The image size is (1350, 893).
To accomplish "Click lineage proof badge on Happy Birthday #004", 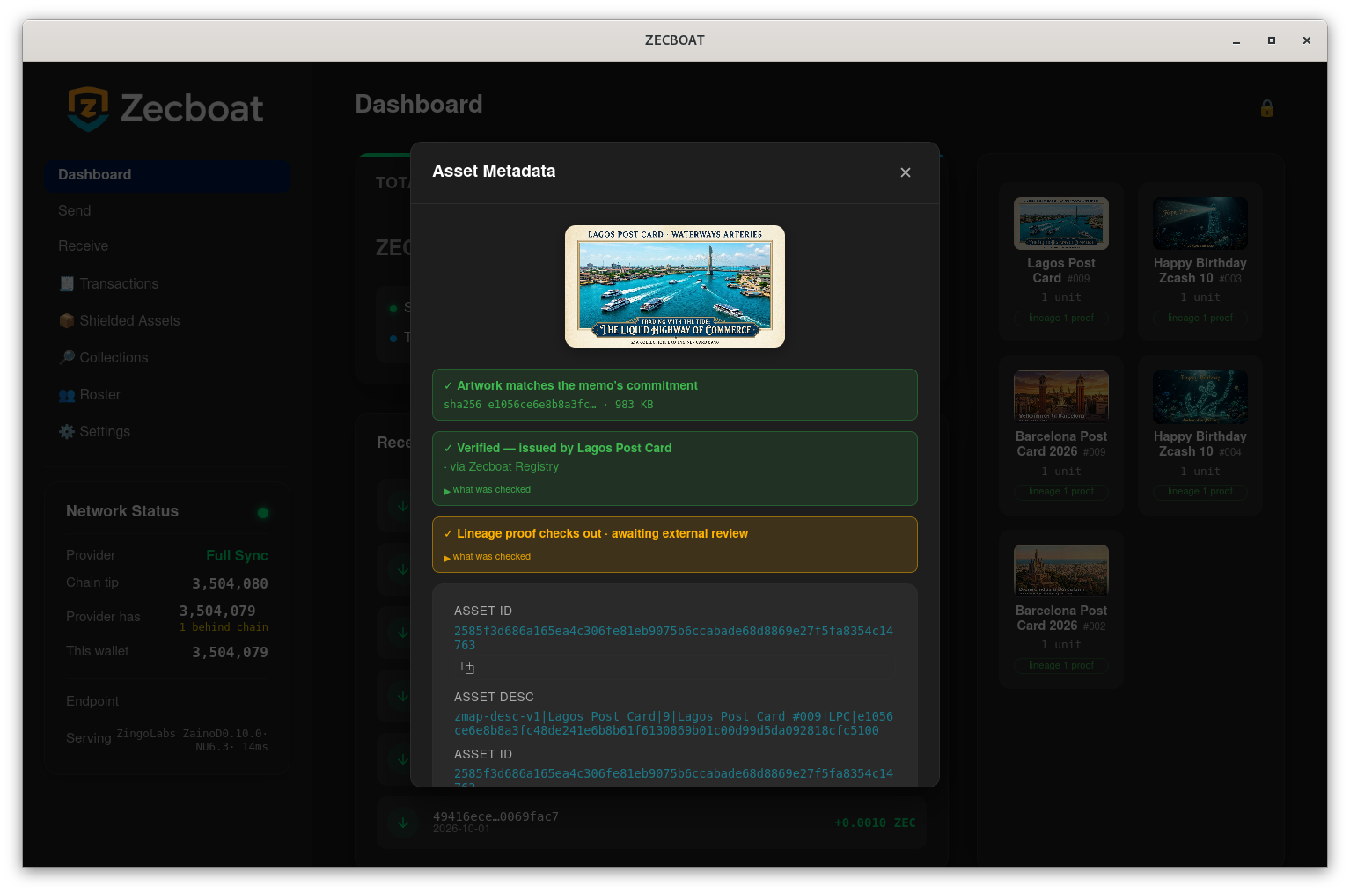I will (x=1200, y=491).
